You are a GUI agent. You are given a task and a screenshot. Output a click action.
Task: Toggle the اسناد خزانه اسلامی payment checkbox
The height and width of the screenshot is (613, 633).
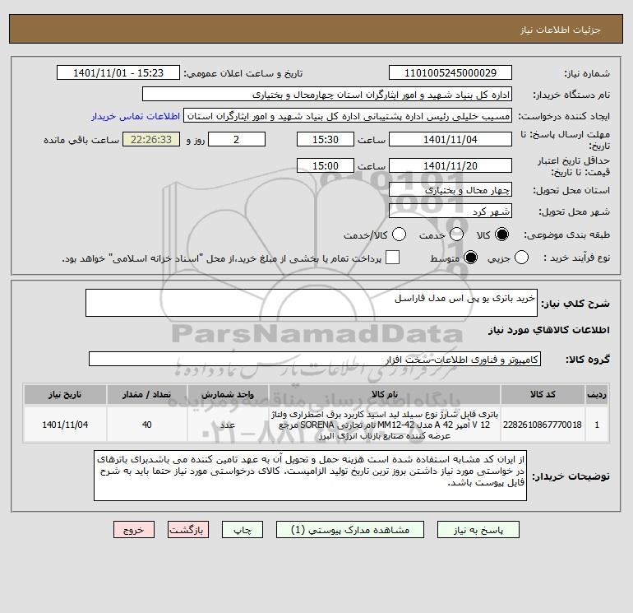pyautogui.click(x=392, y=258)
